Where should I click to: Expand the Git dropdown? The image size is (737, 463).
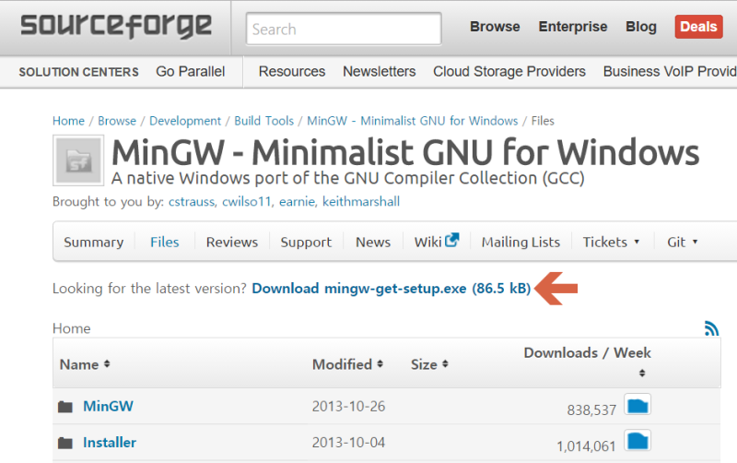pyautogui.click(x=683, y=243)
